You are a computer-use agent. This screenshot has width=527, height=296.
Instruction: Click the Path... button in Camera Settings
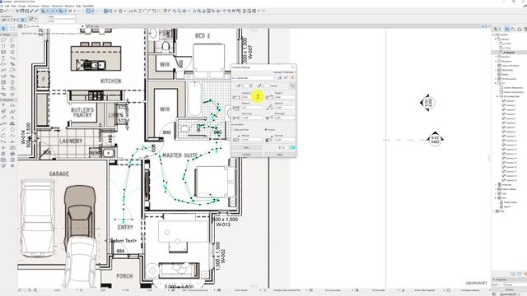(x=247, y=148)
